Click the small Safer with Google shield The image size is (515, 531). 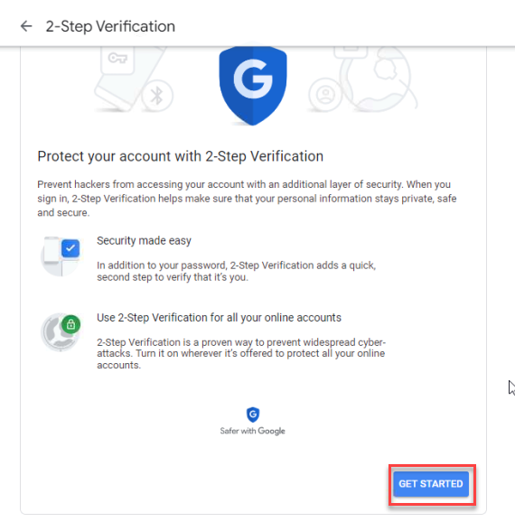[x=253, y=415]
